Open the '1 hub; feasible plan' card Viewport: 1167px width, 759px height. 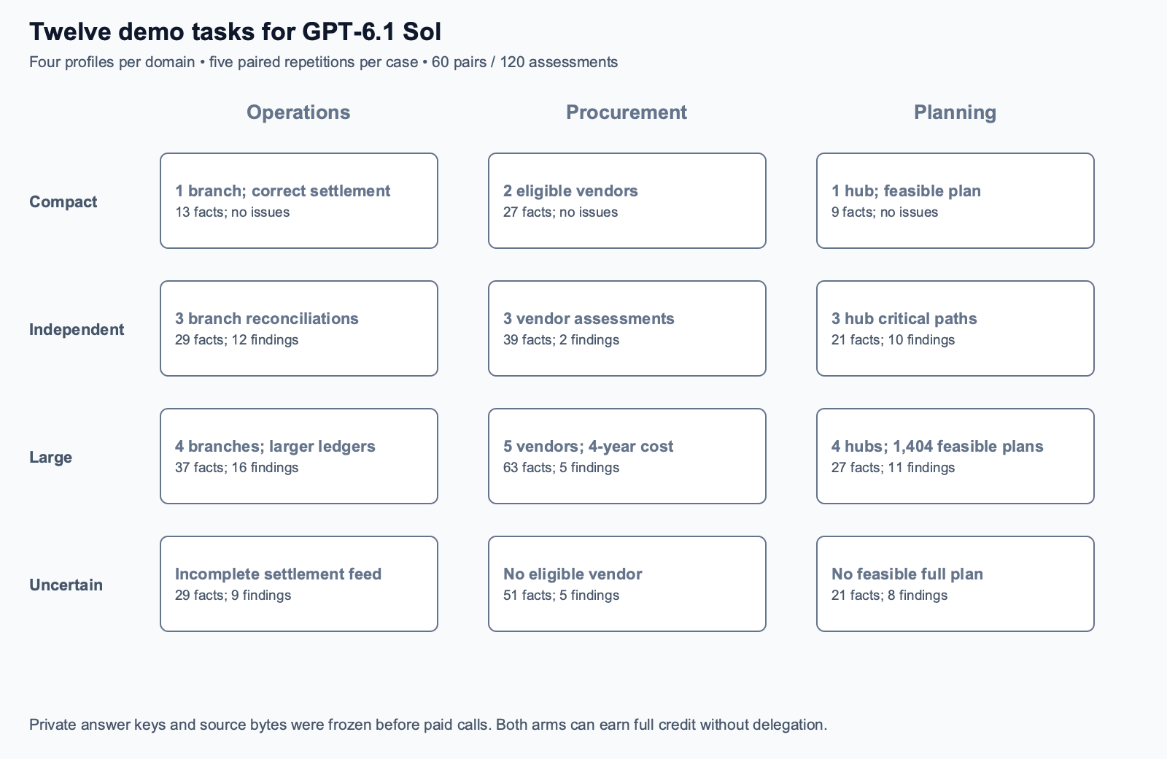[955, 201]
